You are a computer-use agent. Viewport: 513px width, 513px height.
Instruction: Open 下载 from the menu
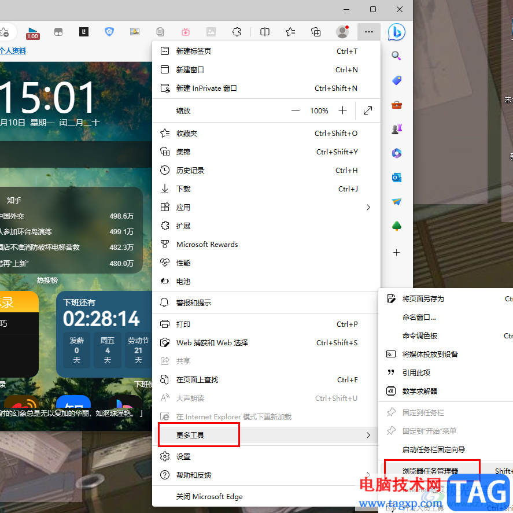coord(266,189)
